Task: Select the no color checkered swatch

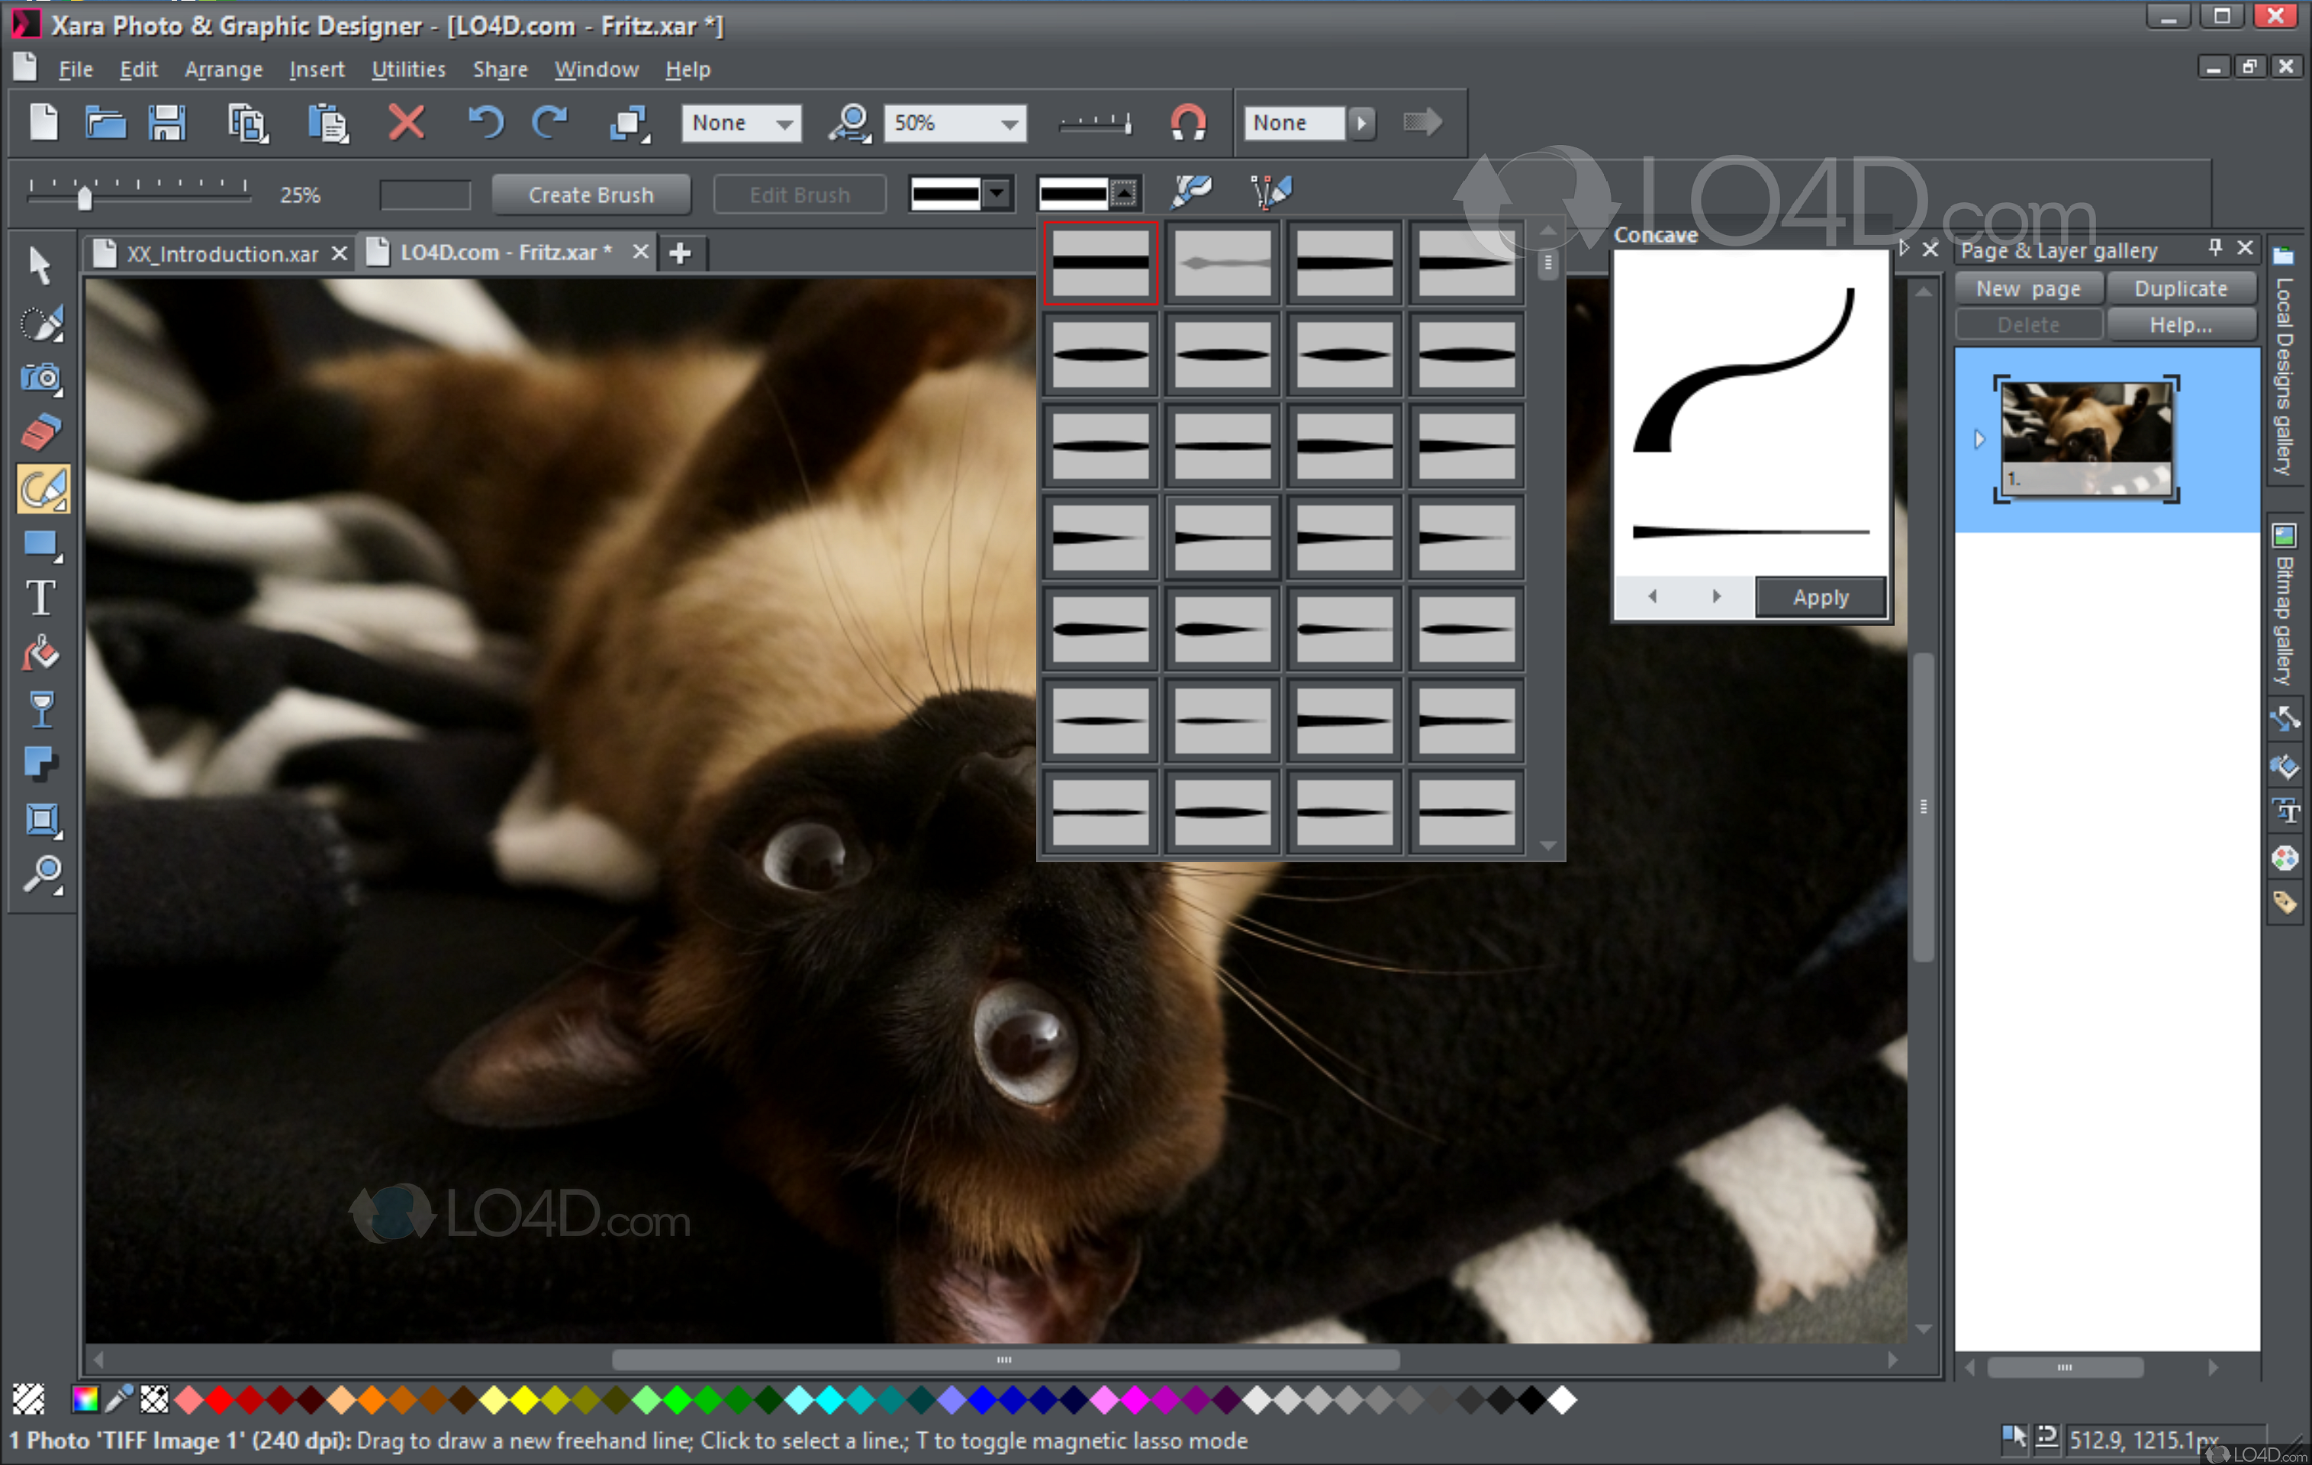Action: tap(155, 1399)
